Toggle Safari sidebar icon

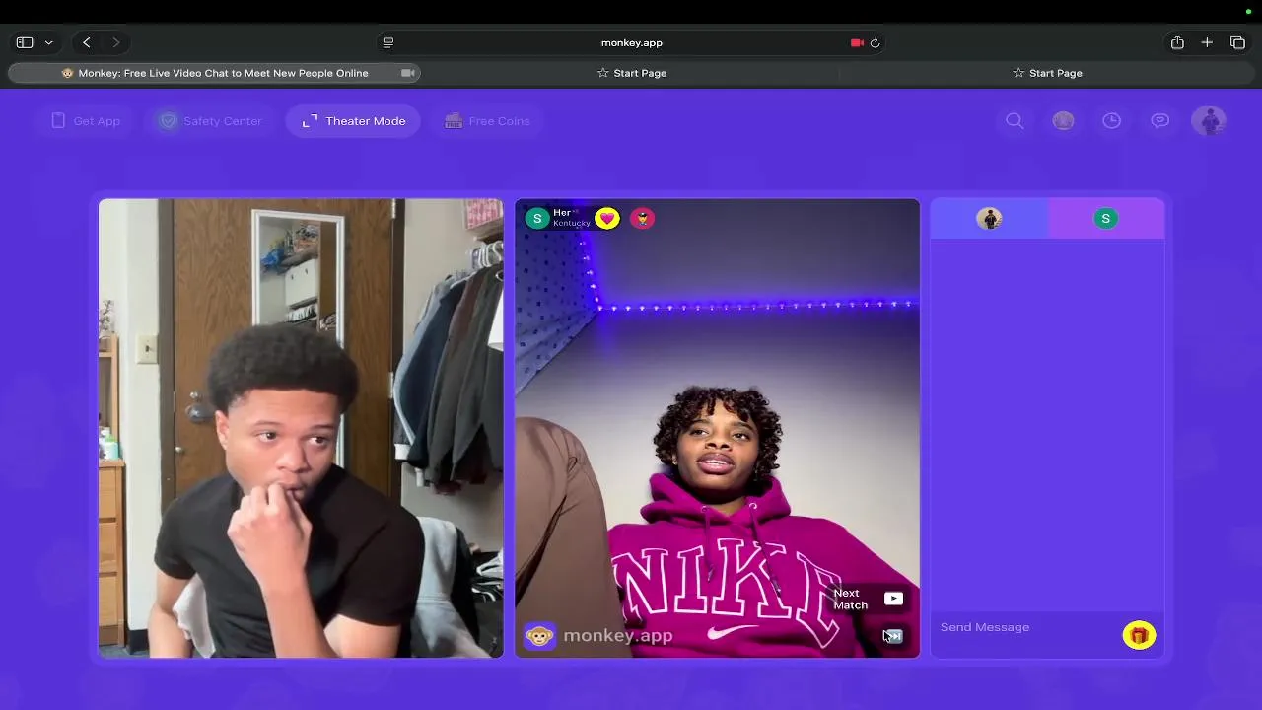[25, 42]
